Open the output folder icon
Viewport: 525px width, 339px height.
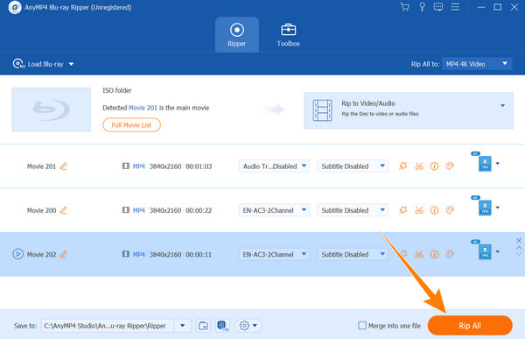click(203, 326)
